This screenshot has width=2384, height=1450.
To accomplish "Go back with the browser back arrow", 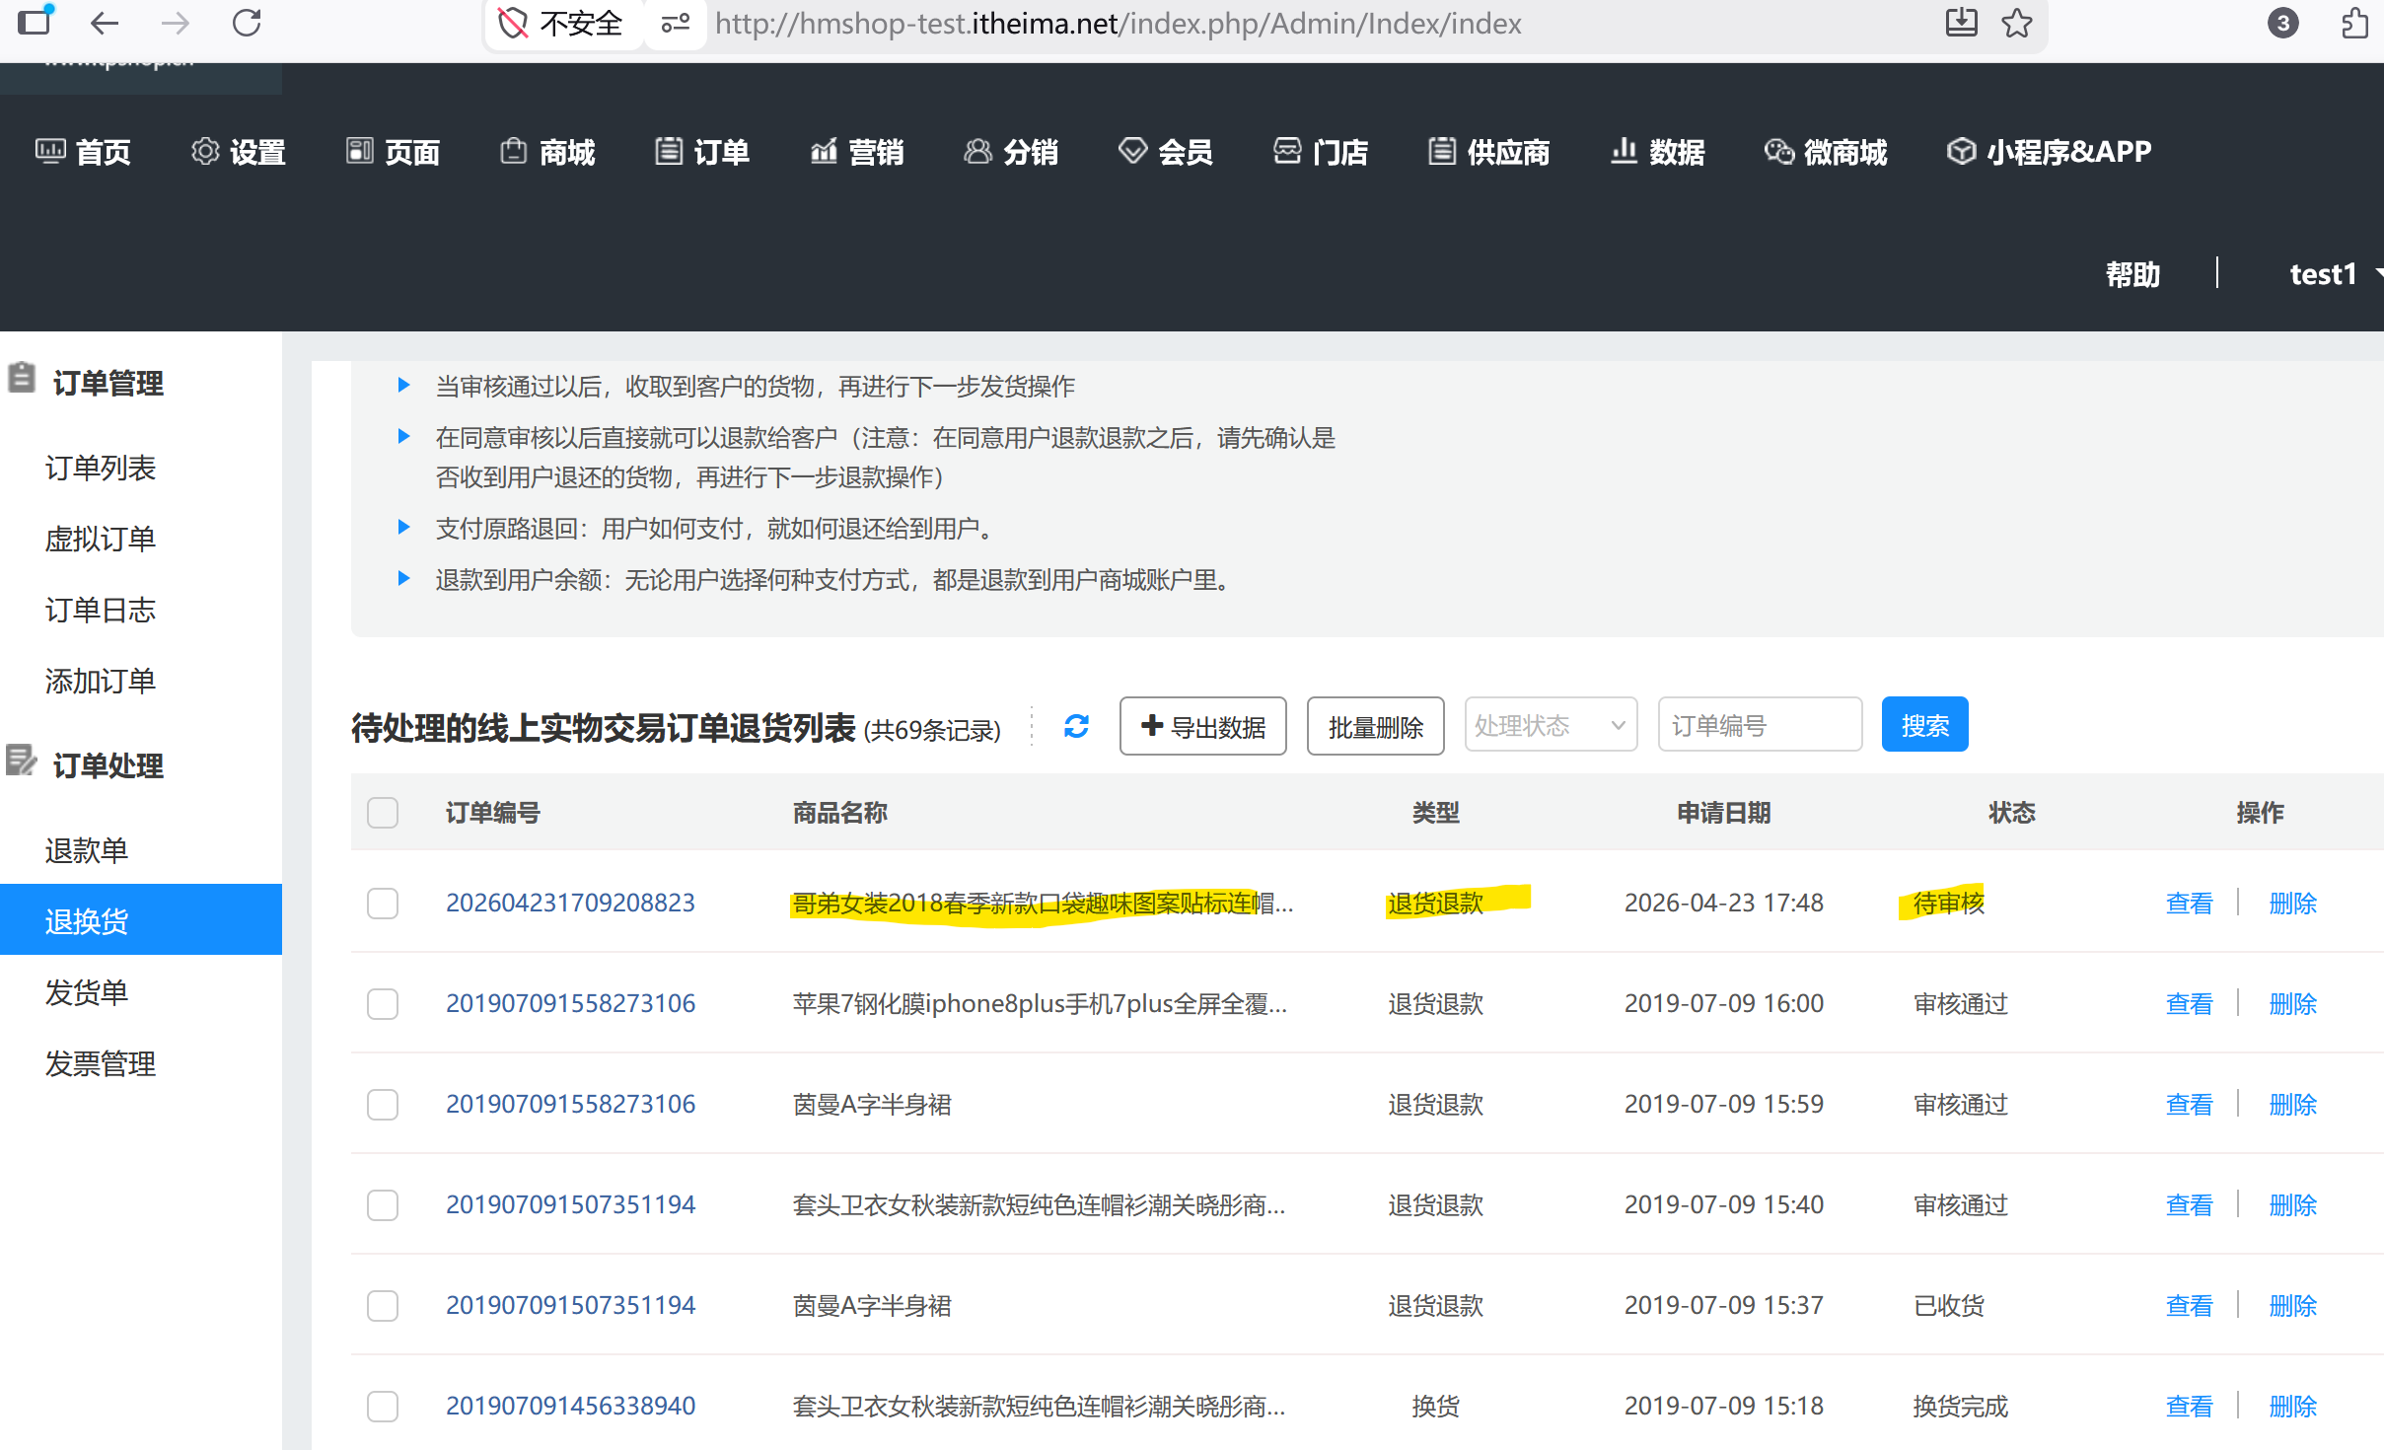I will (104, 23).
